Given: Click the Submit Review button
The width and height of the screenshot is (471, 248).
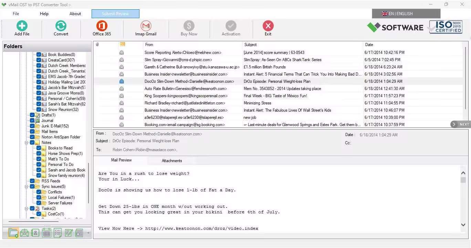Looking at the screenshot, I should pyautogui.click(x=115, y=14).
